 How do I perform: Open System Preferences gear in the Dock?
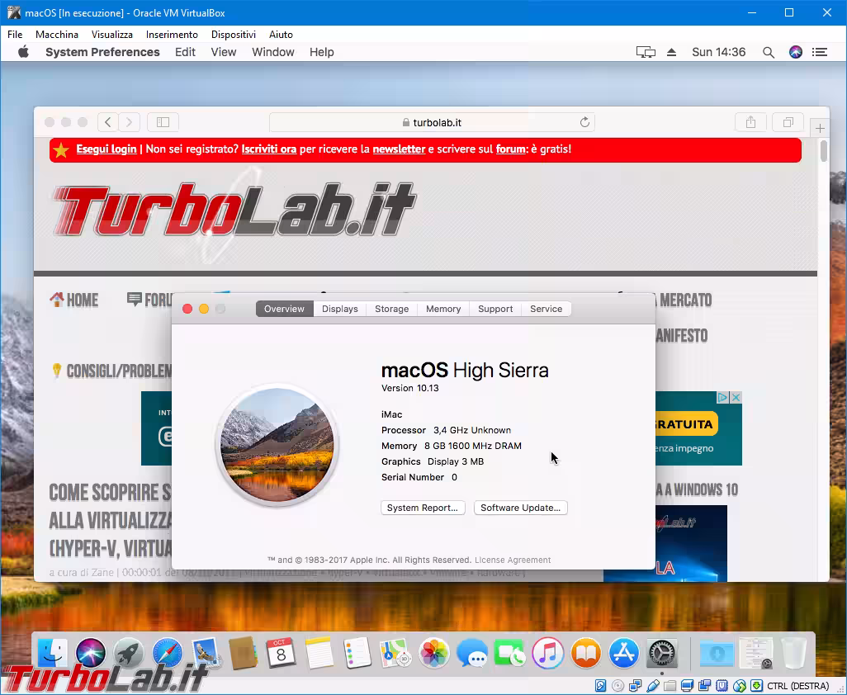(x=661, y=654)
